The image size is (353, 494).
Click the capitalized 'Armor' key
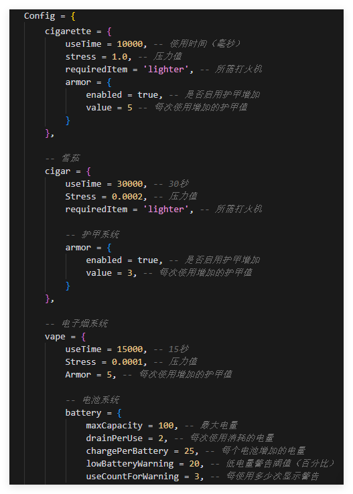(78, 375)
